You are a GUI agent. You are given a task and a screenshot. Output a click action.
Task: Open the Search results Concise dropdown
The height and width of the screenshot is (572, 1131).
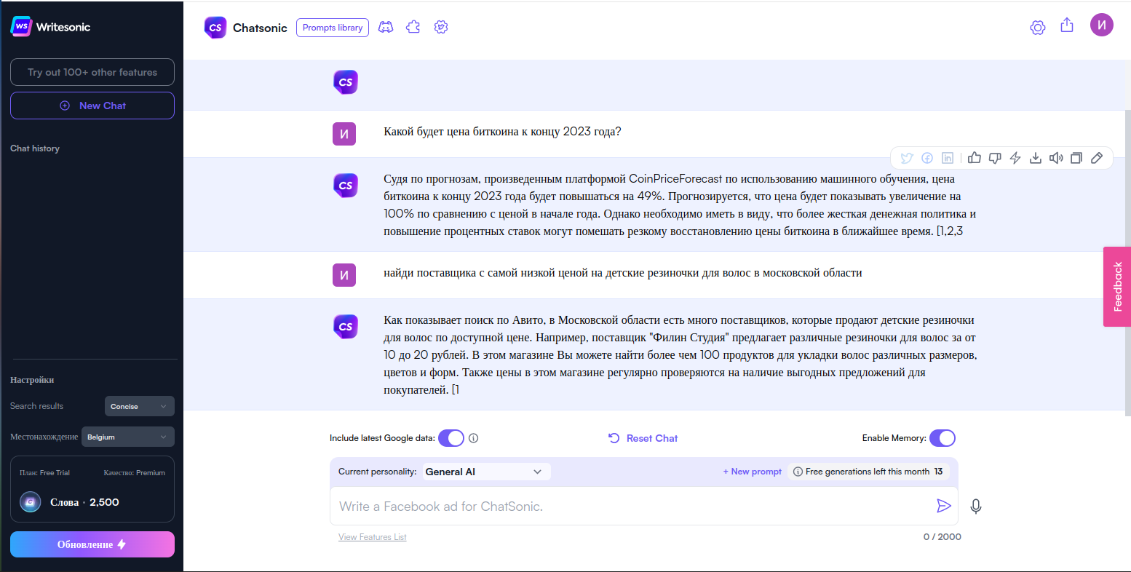[x=140, y=406]
